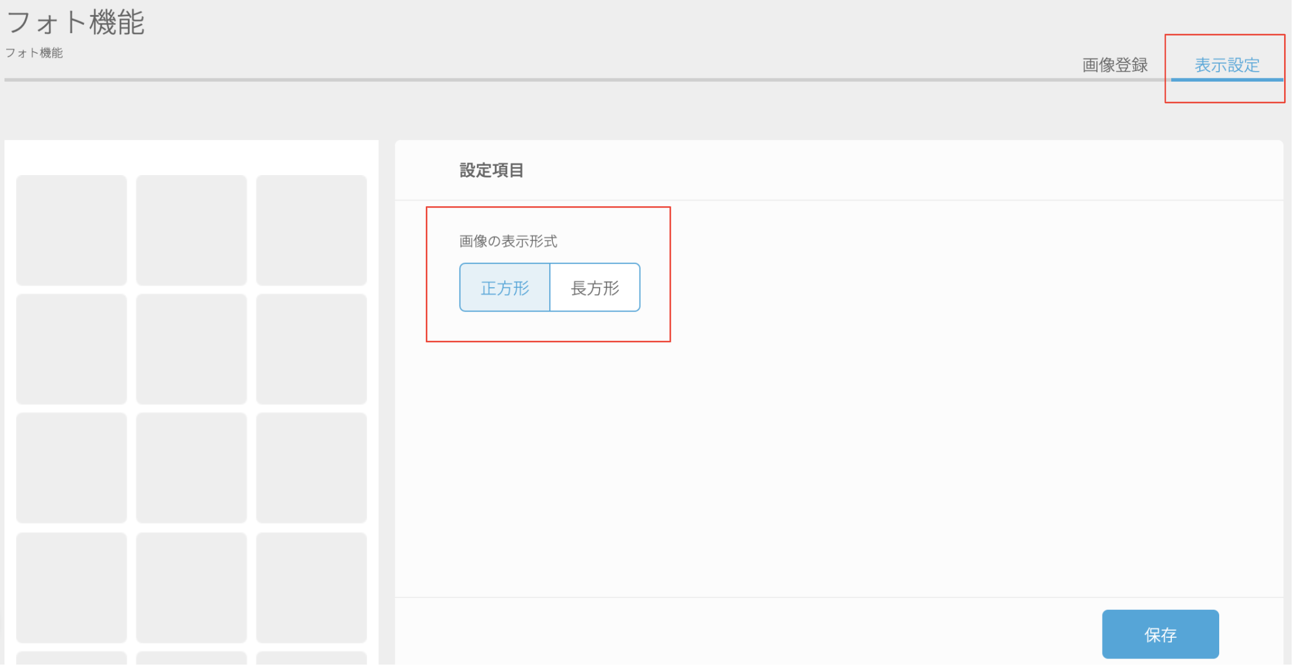The image size is (1294, 669).
Task: Click the 設定項目 heading
Action: (x=491, y=170)
